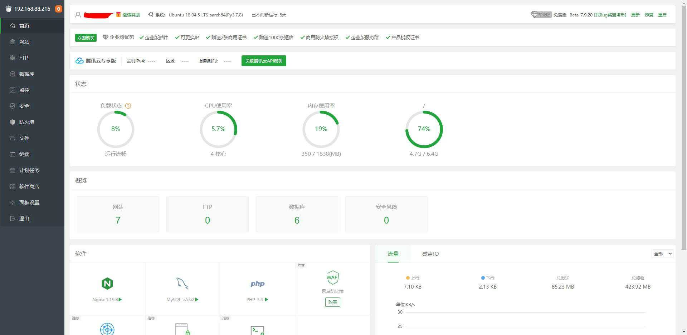This screenshot has height=335, width=687.
Task: Click the 邀请奖励 gift icon
Action: (x=118, y=15)
